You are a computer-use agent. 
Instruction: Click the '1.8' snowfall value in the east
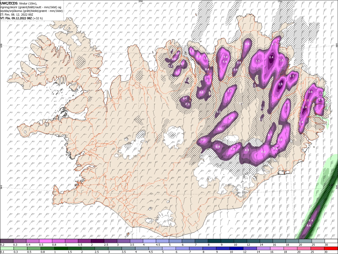pos(307,101)
